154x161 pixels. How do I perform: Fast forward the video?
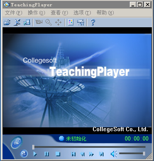(x=92, y=154)
